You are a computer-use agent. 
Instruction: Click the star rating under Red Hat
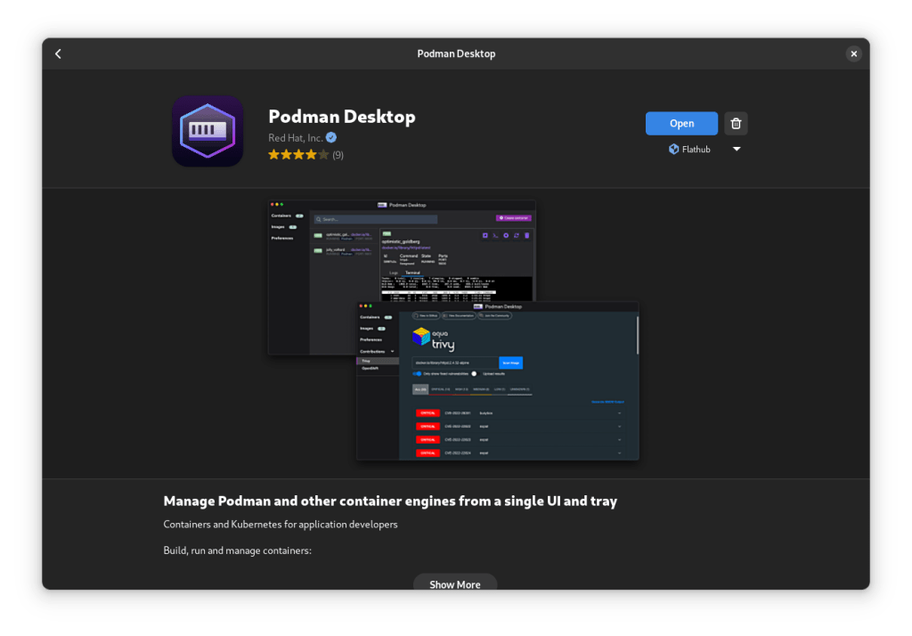pyautogui.click(x=298, y=155)
